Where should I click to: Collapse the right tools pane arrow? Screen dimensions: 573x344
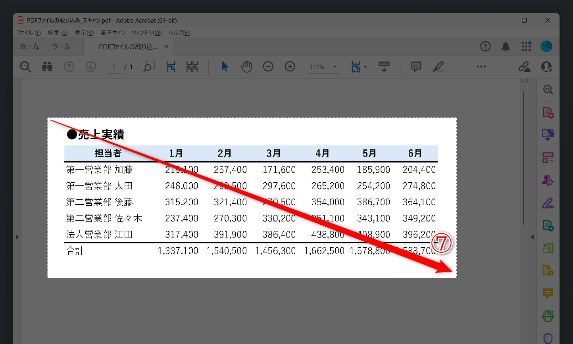pos(532,237)
